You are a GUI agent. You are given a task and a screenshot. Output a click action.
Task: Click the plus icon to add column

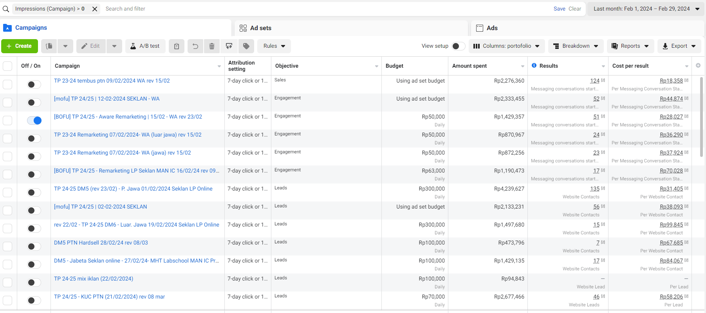(698, 66)
